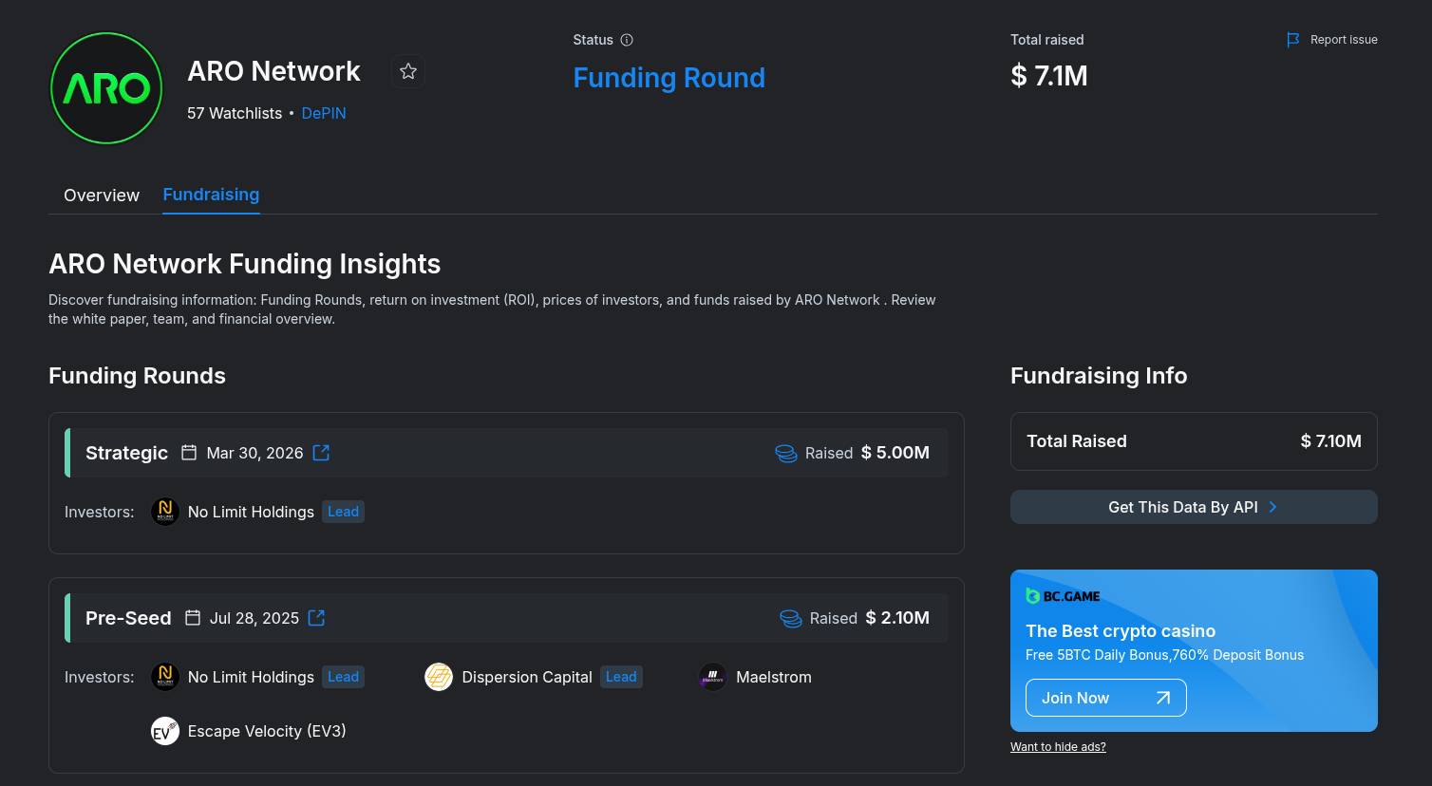This screenshot has width=1432, height=786.
Task: Click the Maelstrom investor logo
Action: click(x=712, y=677)
